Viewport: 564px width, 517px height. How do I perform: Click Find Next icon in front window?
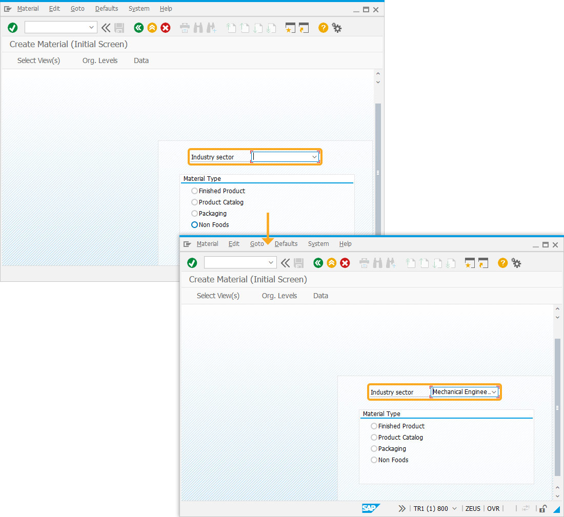point(391,263)
